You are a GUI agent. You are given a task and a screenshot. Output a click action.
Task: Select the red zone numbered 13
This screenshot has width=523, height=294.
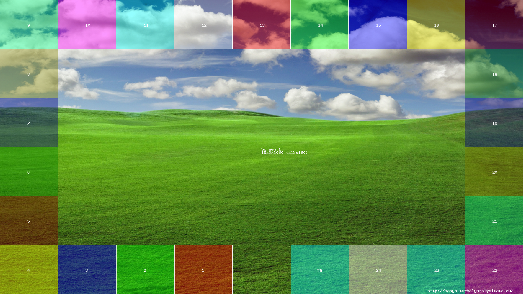[x=261, y=25]
